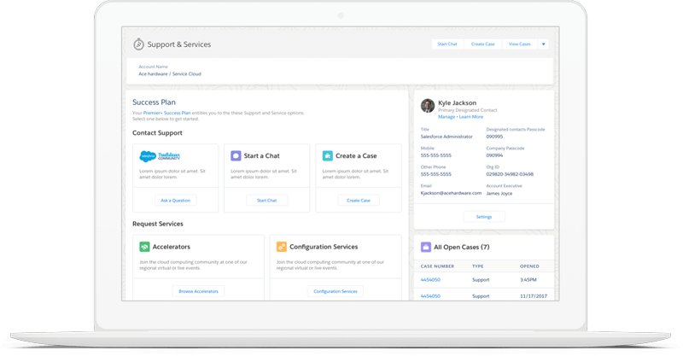Image resolution: width=683 pixels, height=356 pixels.
Task: Click the Salesforce Administrator title value
Action: click(x=447, y=137)
